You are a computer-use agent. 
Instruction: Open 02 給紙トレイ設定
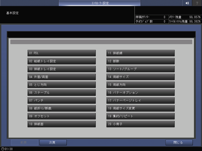point(62,61)
